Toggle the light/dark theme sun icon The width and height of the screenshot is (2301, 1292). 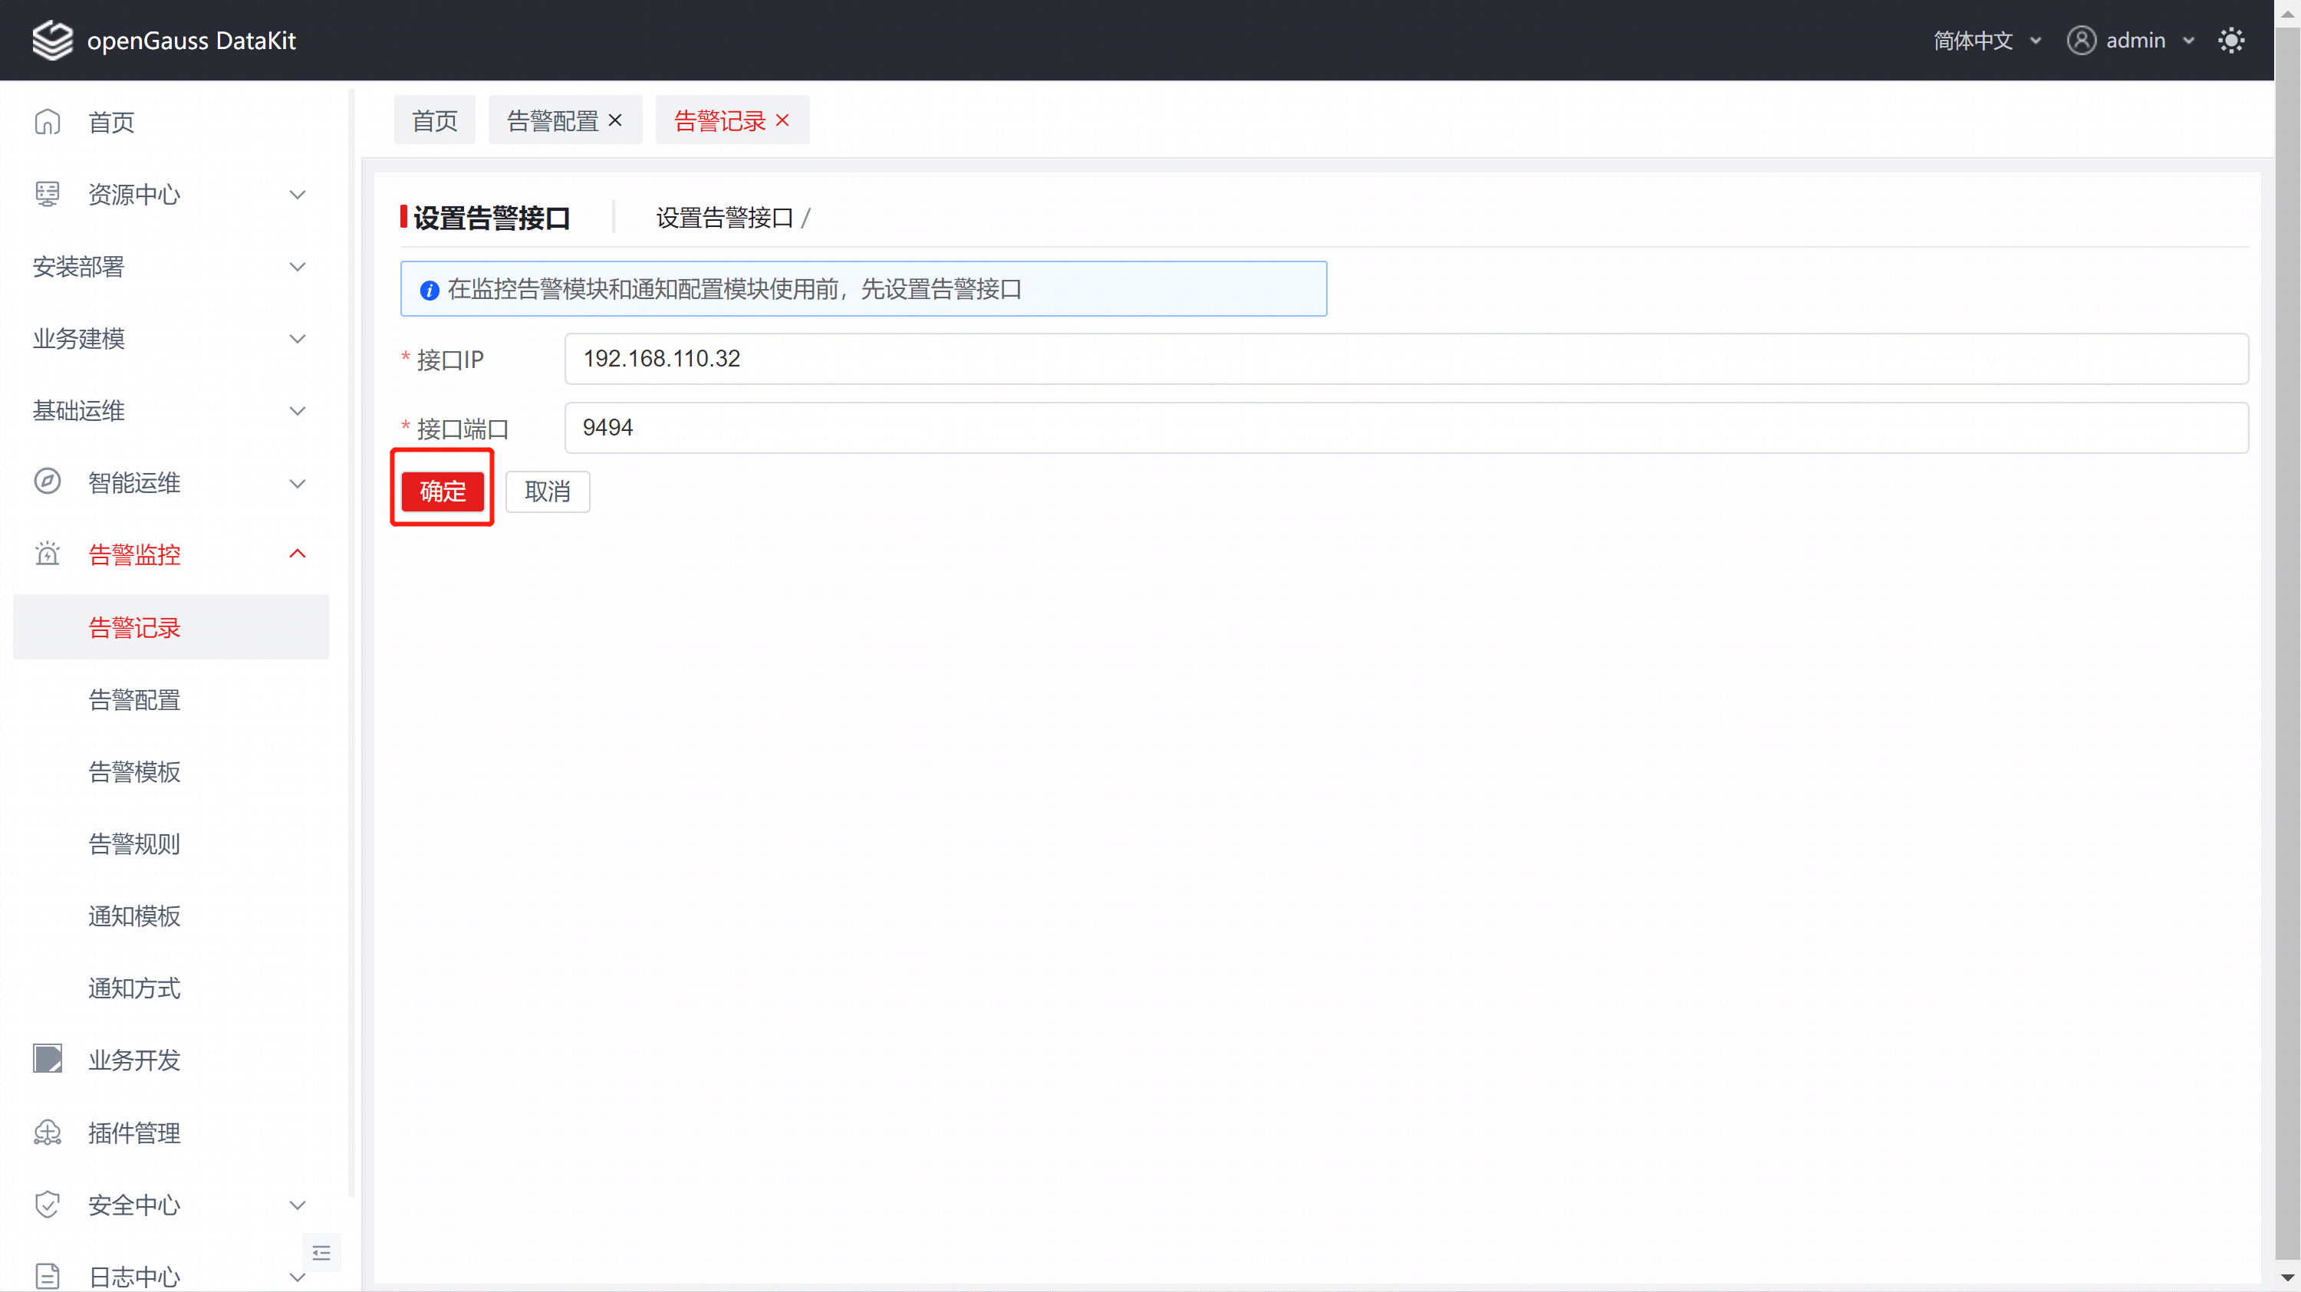tap(2230, 40)
